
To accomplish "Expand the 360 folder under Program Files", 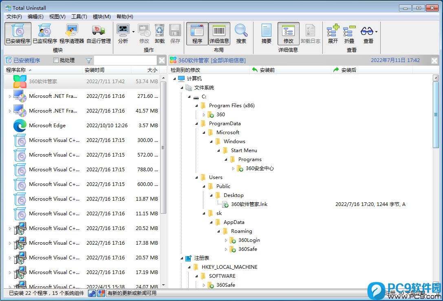I will pos(204,115).
